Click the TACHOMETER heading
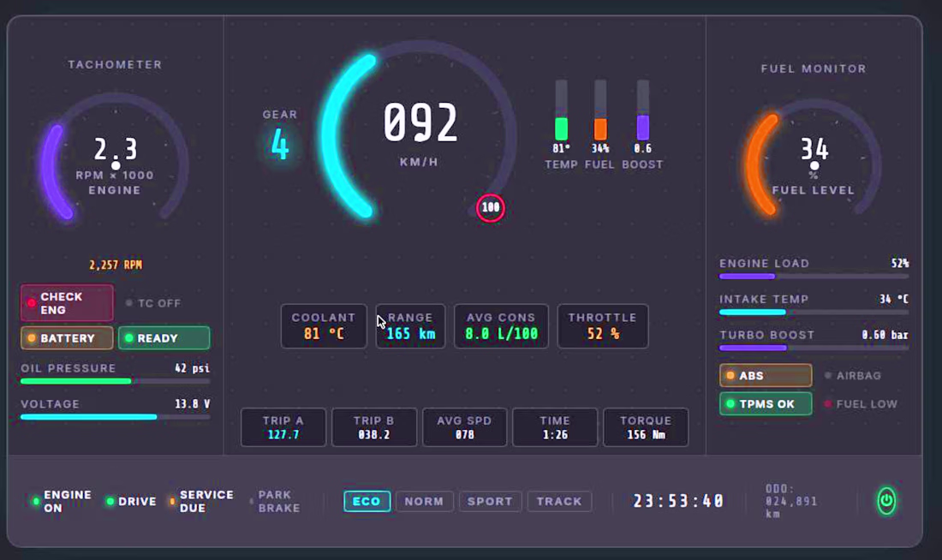This screenshot has height=560, width=942. pyautogui.click(x=115, y=64)
